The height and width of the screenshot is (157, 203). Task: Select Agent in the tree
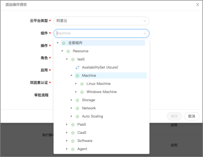tap(82, 149)
